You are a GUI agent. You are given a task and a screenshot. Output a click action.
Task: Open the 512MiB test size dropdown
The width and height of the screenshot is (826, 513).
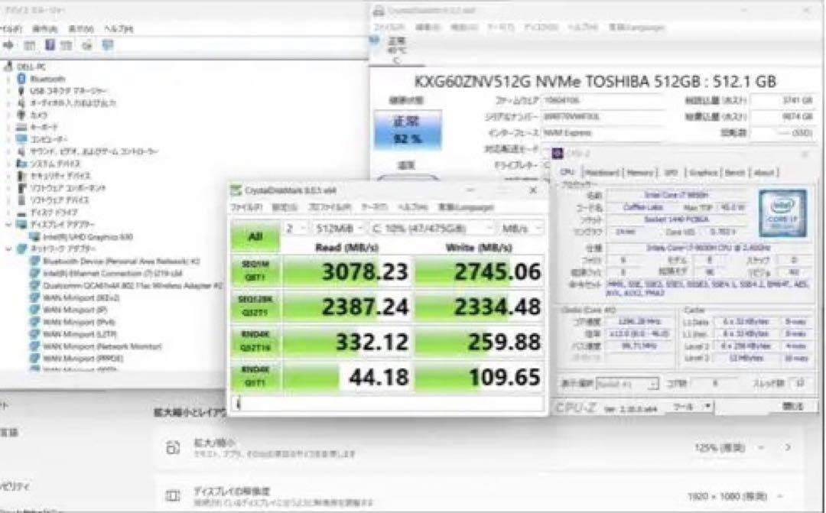coord(339,228)
